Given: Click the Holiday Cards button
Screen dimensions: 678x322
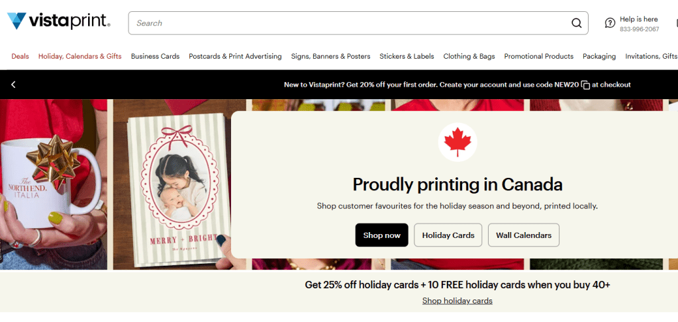Looking at the screenshot, I should coord(448,235).
